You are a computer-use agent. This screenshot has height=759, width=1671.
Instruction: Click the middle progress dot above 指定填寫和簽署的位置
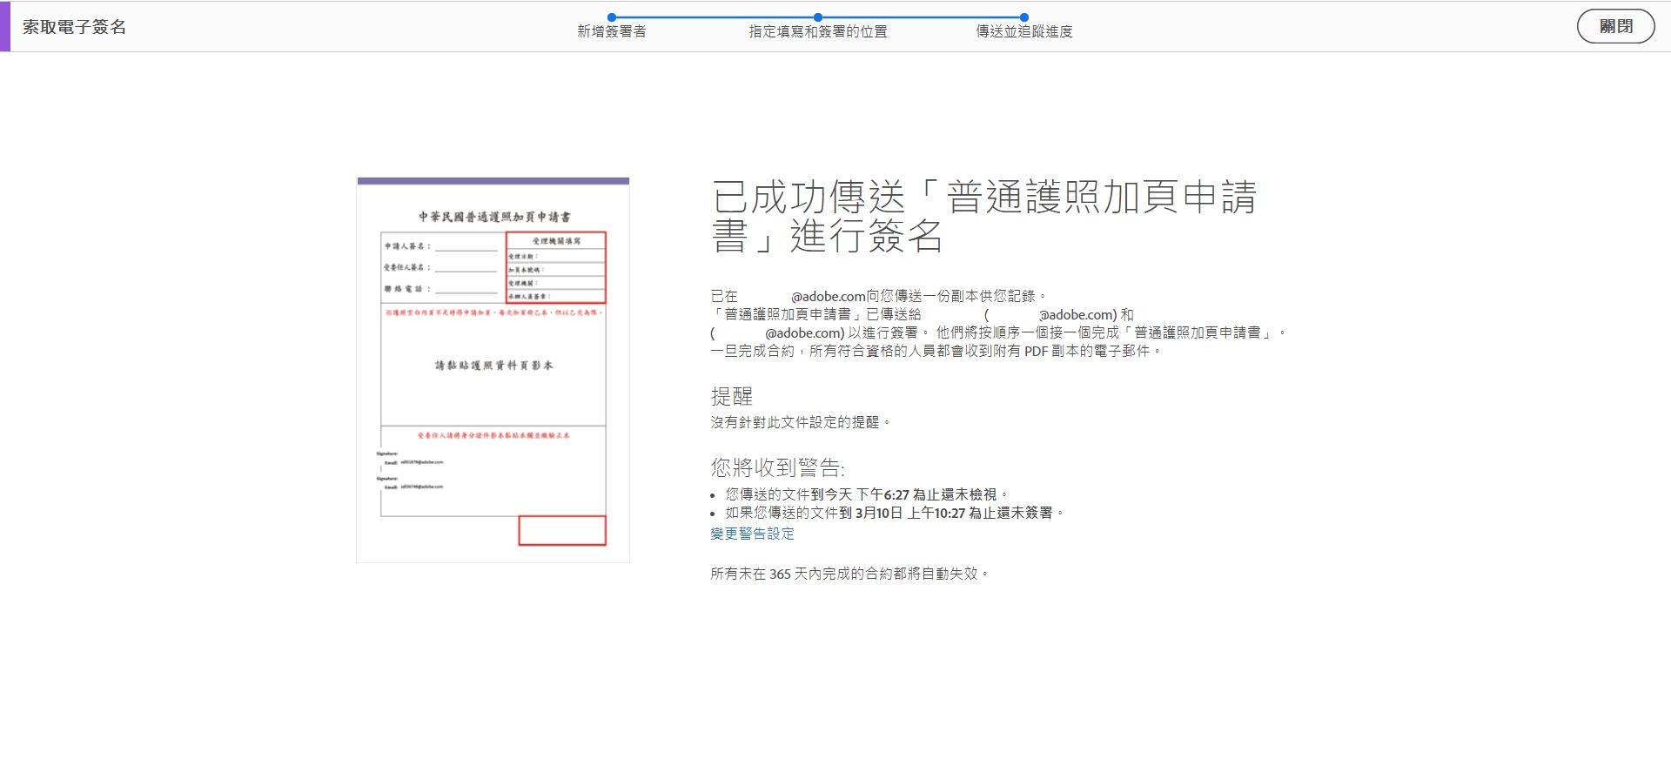(818, 17)
